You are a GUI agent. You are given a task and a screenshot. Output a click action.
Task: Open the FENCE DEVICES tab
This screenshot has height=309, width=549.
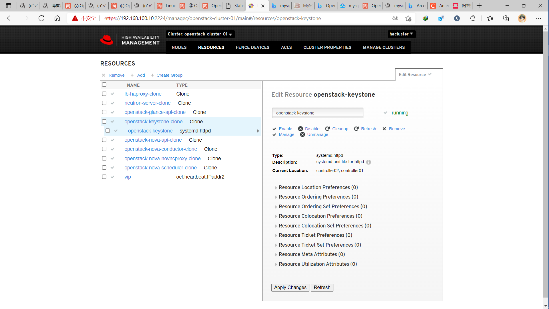[252, 47]
